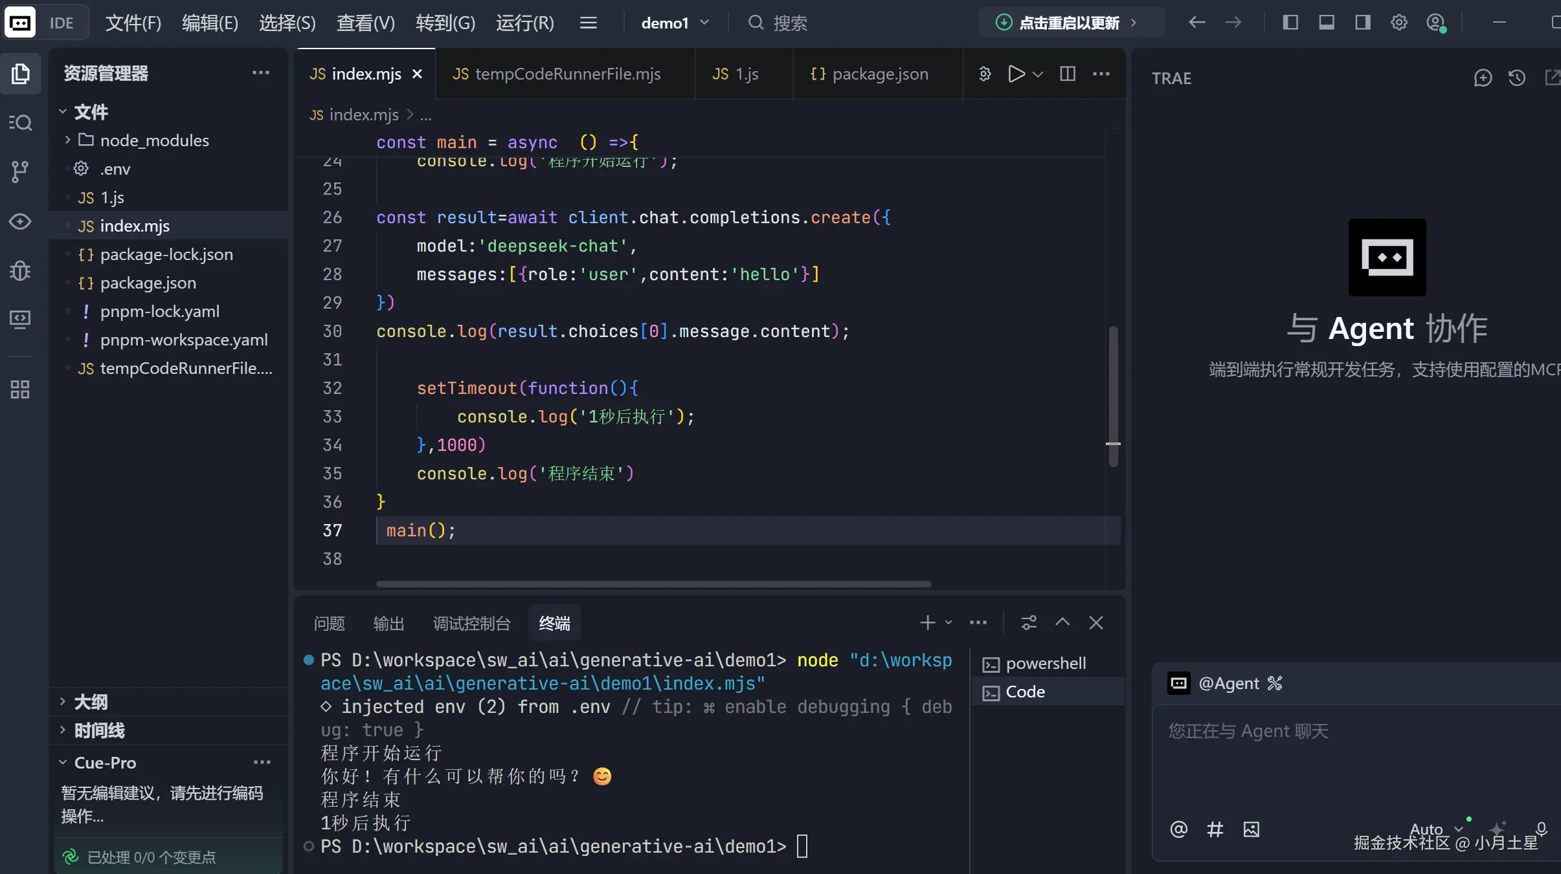Screen dimensions: 1561x874
Task: Toggle the right secondary sidebar
Action: click(1362, 23)
